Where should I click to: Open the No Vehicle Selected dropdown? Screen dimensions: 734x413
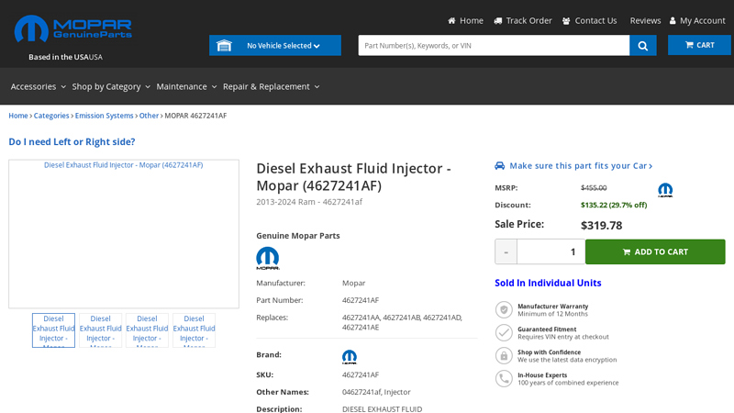pos(275,45)
